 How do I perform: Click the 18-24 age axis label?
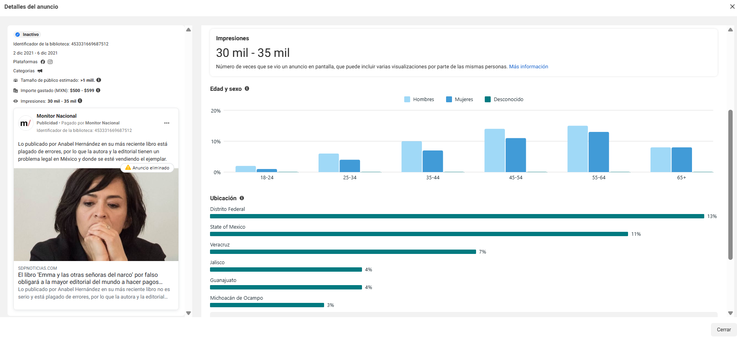click(x=267, y=178)
